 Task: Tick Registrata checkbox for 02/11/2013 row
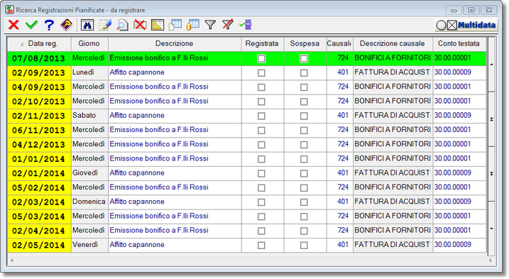tap(261, 116)
